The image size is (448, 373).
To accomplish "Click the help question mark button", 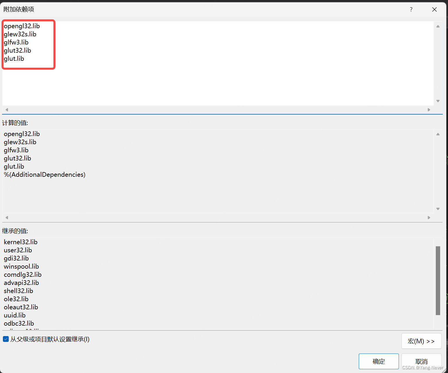I will (x=411, y=10).
